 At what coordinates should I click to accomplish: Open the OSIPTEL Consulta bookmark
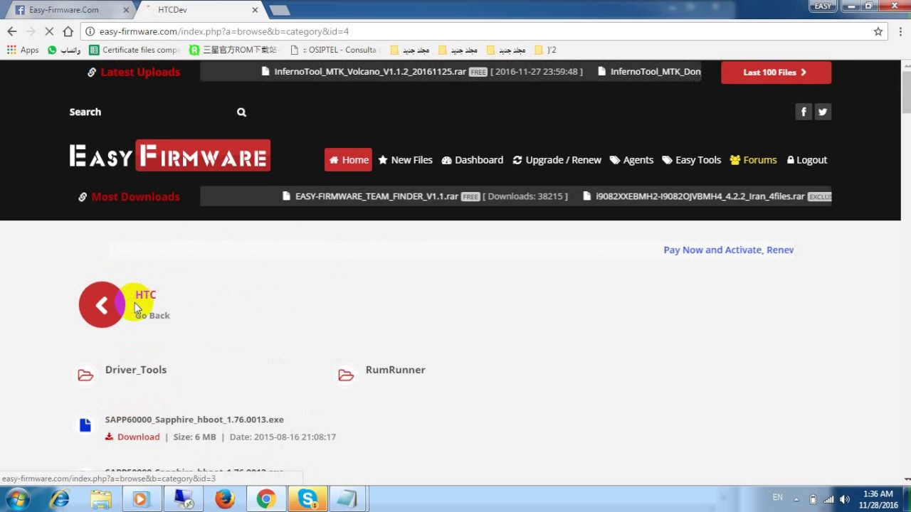click(335, 50)
